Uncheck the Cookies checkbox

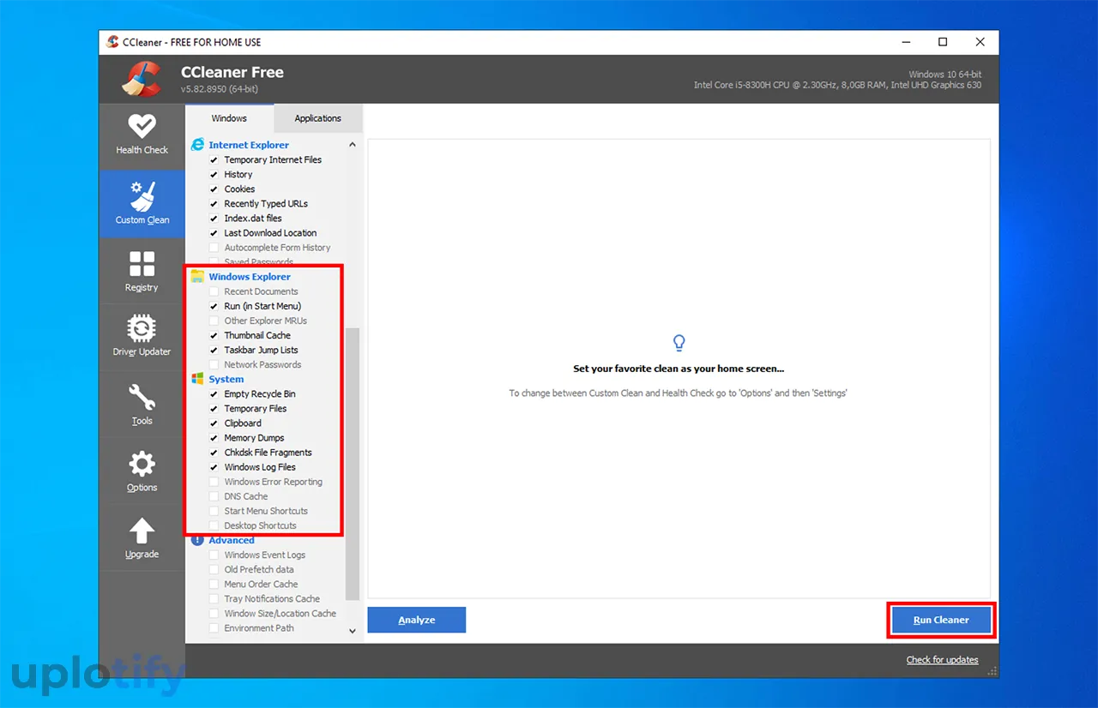click(214, 189)
